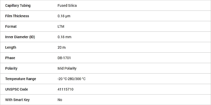Select the Mid Polarity value
The width and height of the screenshot is (211, 105).
[x=67, y=68]
